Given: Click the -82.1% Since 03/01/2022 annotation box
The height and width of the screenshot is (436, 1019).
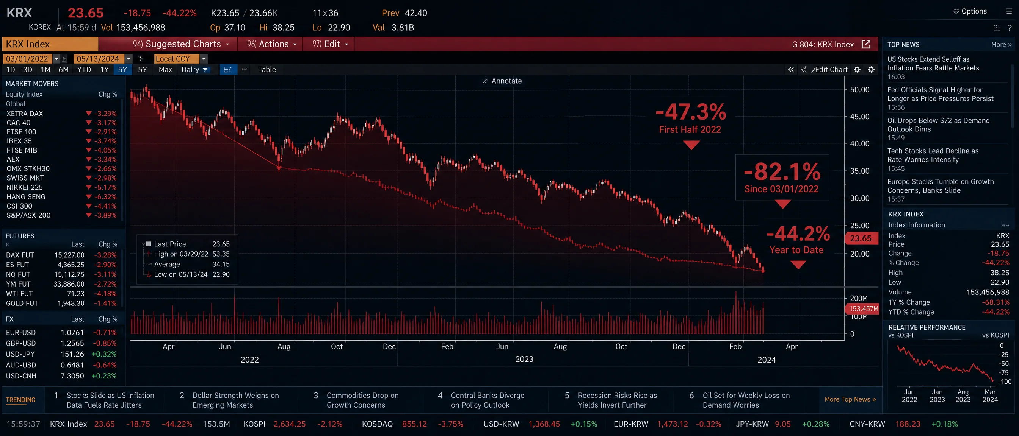Looking at the screenshot, I should tap(782, 178).
